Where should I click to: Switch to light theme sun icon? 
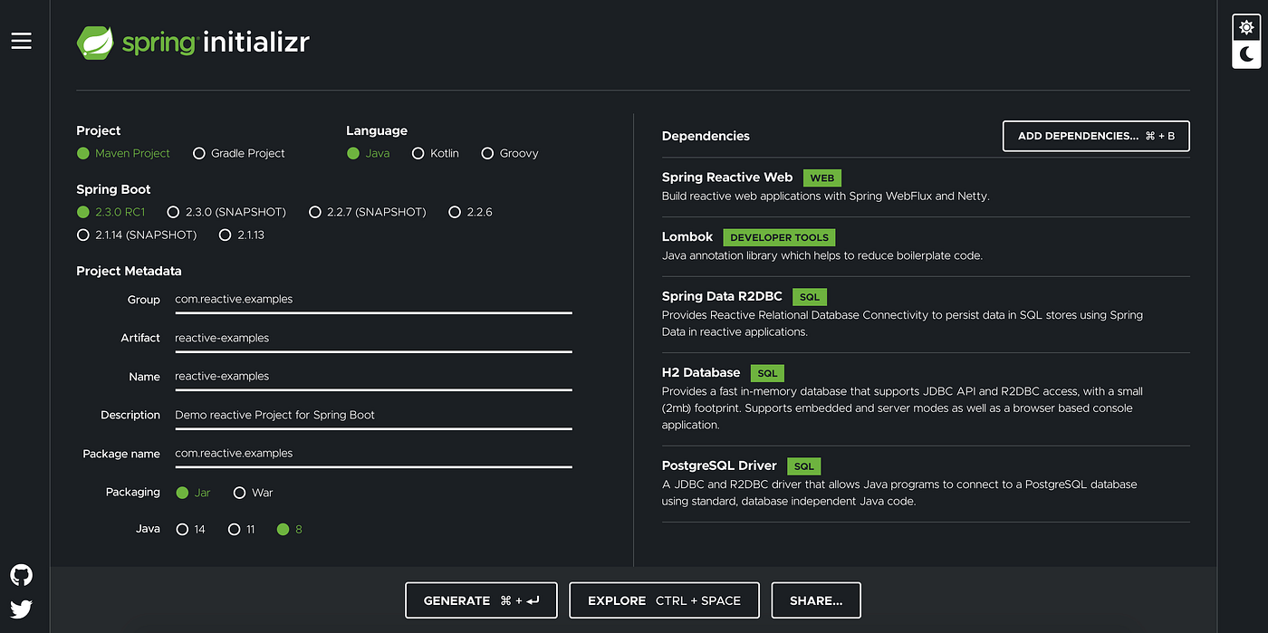pos(1247,27)
